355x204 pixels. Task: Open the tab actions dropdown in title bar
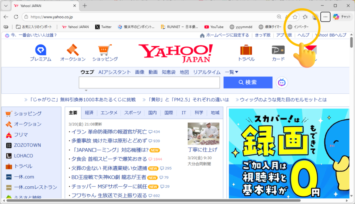pos(6,6)
